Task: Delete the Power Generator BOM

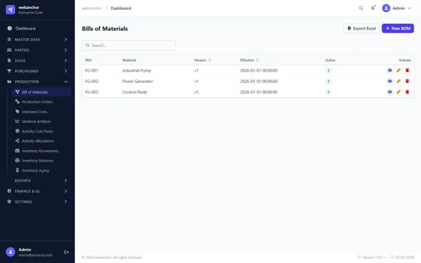Action: 407,81
